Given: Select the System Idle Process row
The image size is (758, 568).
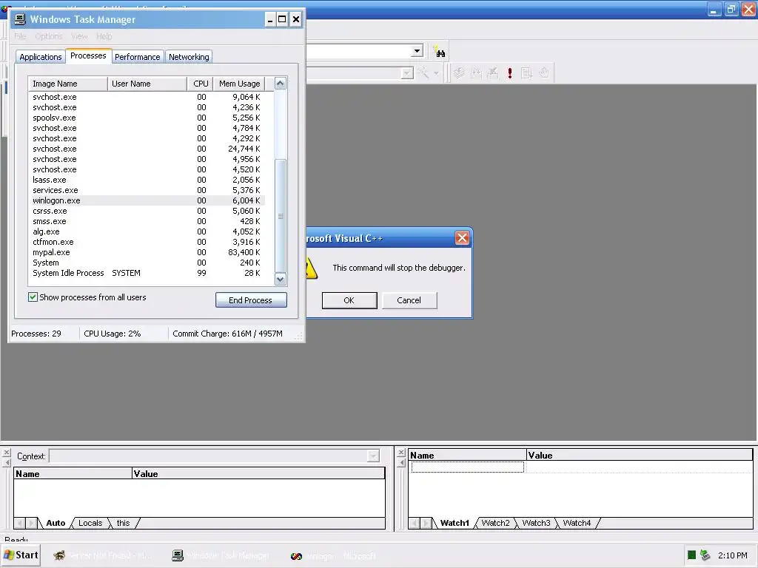Looking at the screenshot, I should click(147, 273).
